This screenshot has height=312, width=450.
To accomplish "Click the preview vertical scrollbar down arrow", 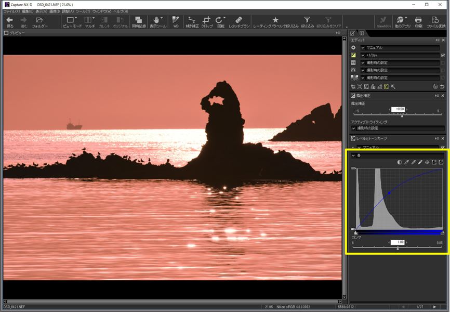I will click(x=344, y=297).
